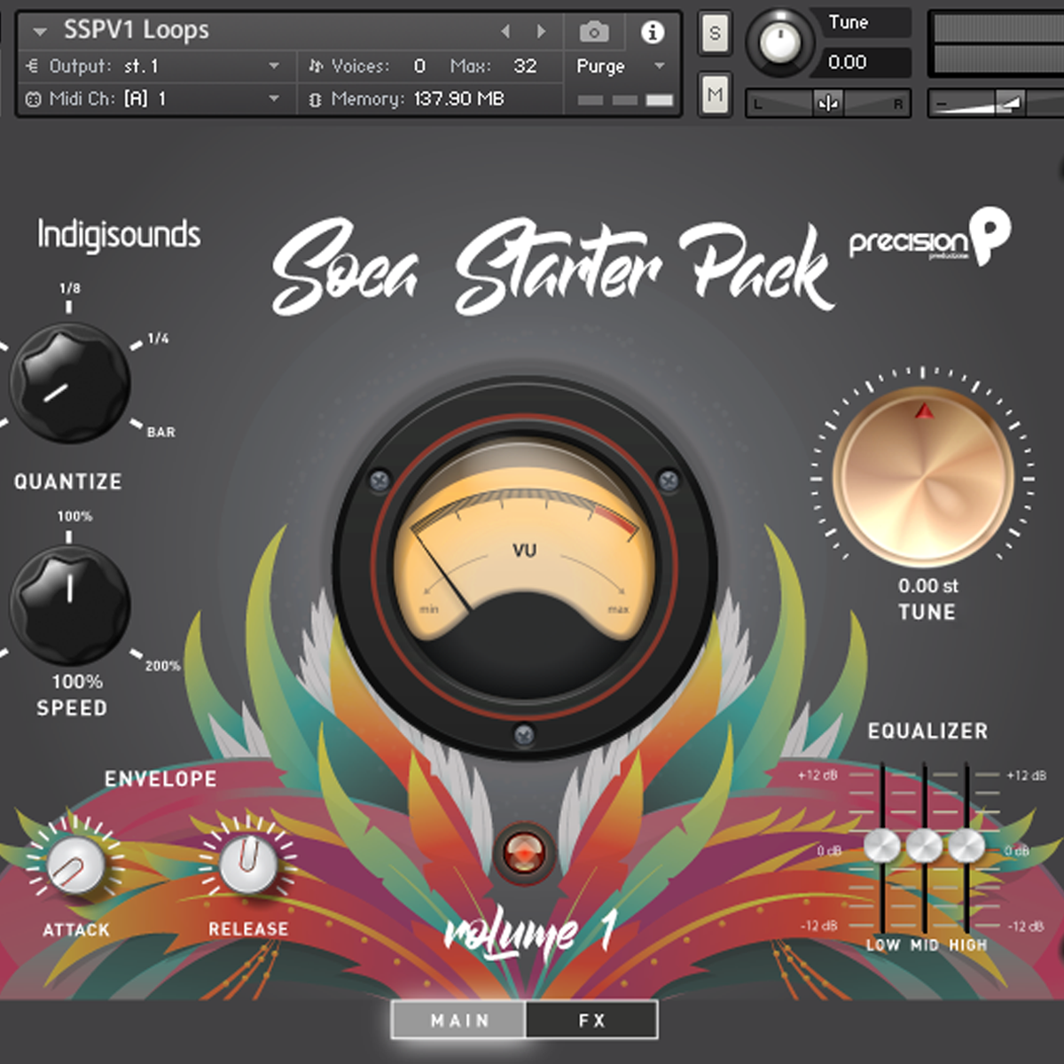
Task: Click the MIDI channel icon beside [A] 1
Action: click(x=32, y=99)
